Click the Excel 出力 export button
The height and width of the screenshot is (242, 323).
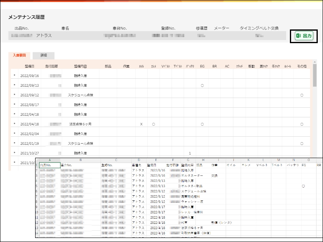tap(304, 36)
